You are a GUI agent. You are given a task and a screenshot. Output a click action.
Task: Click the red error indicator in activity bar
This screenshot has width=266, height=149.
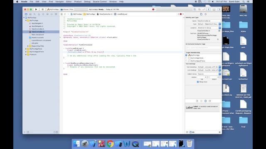coord(153,10)
